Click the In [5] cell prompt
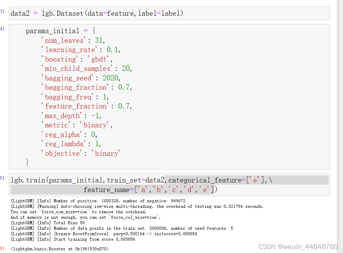Viewport: 343px width, 253px height. point(2,177)
